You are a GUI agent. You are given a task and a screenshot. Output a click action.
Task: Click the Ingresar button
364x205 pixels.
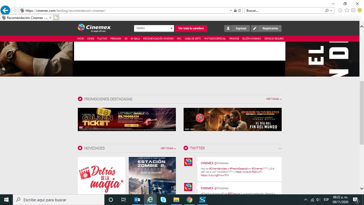[x=237, y=28]
